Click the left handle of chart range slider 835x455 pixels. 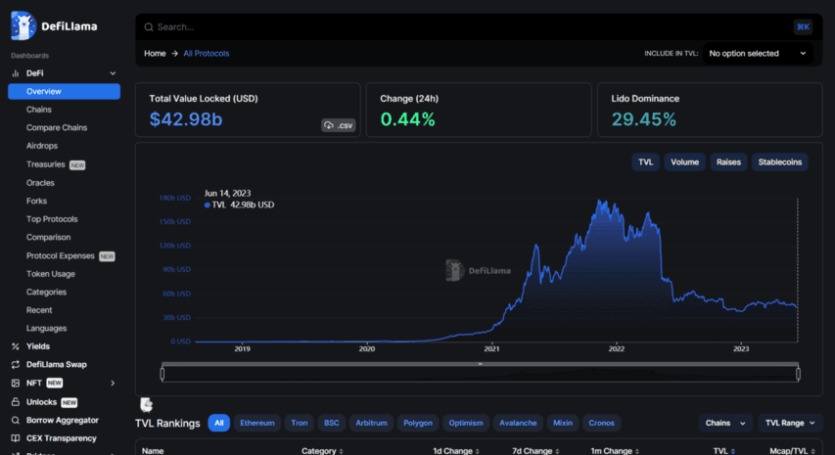pyautogui.click(x=162, y=374)
